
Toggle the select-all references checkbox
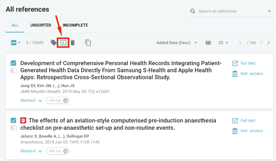[14, 43]
